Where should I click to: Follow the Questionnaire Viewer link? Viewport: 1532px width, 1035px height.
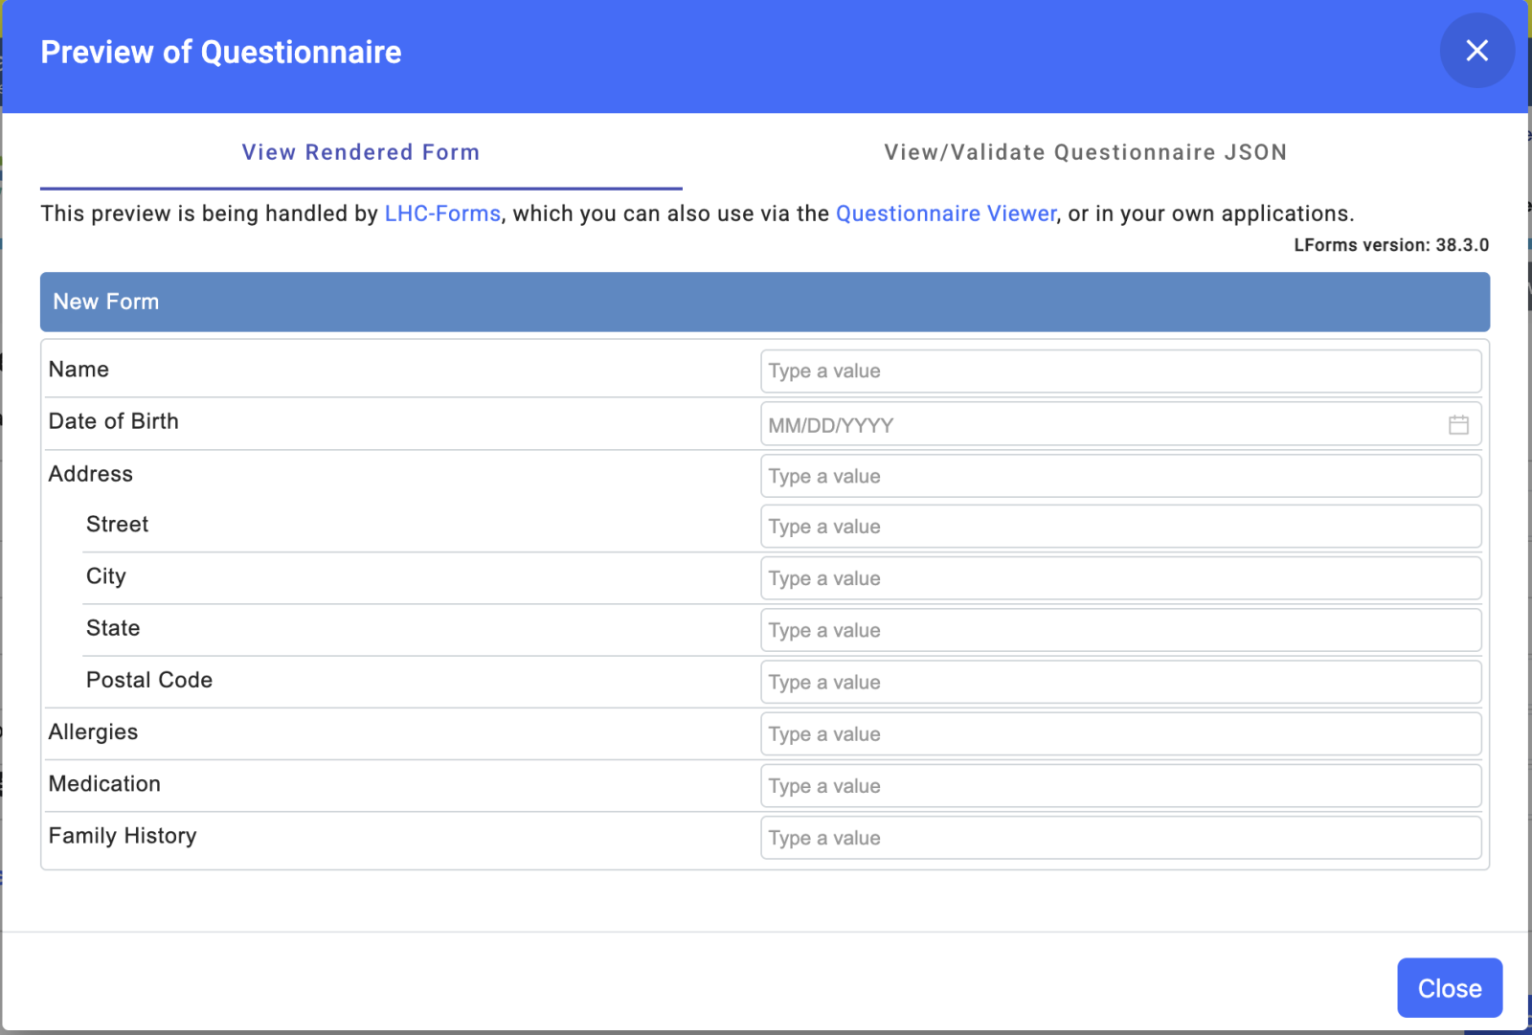(x=945, y=214)
